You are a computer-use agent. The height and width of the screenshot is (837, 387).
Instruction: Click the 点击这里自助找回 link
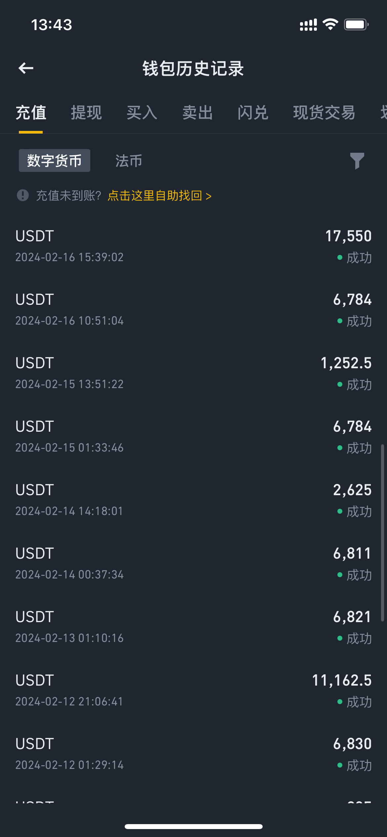159,196
